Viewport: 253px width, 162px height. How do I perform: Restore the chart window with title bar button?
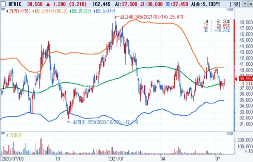(x=245, y=4)
